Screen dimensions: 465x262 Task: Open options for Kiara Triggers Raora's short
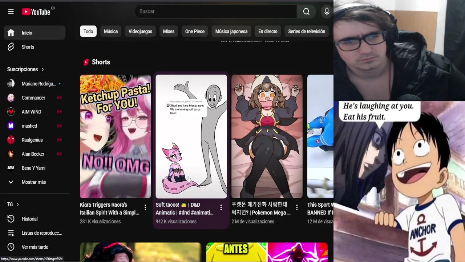(145, 207)
